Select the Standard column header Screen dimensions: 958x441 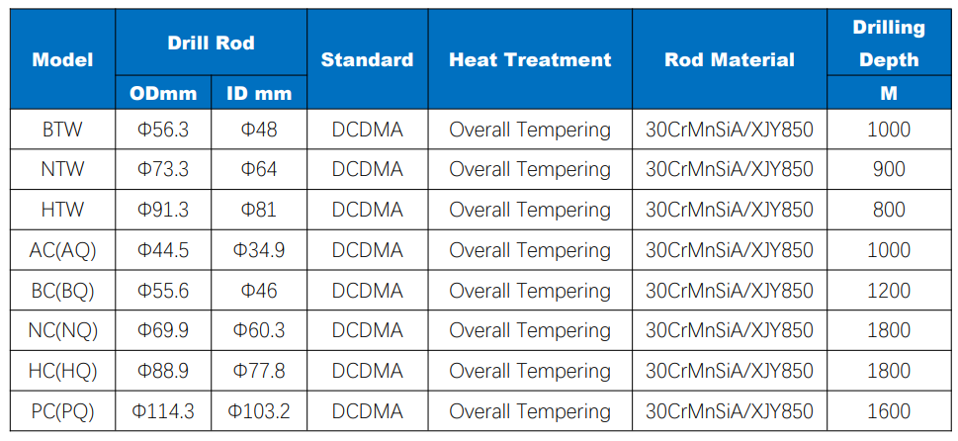(x=367, y=59)
